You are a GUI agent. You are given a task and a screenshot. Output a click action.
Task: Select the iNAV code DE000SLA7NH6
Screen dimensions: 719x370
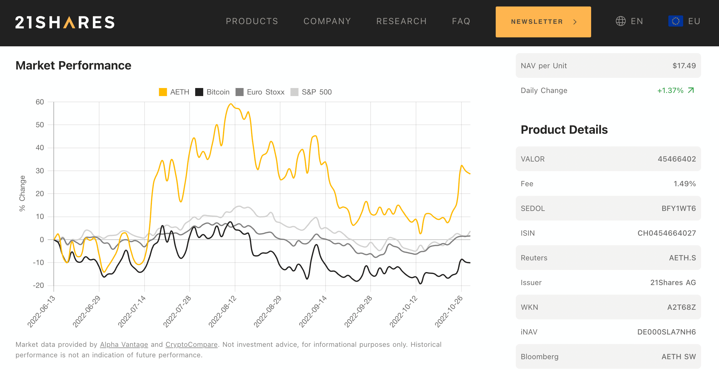coord(666,332)
